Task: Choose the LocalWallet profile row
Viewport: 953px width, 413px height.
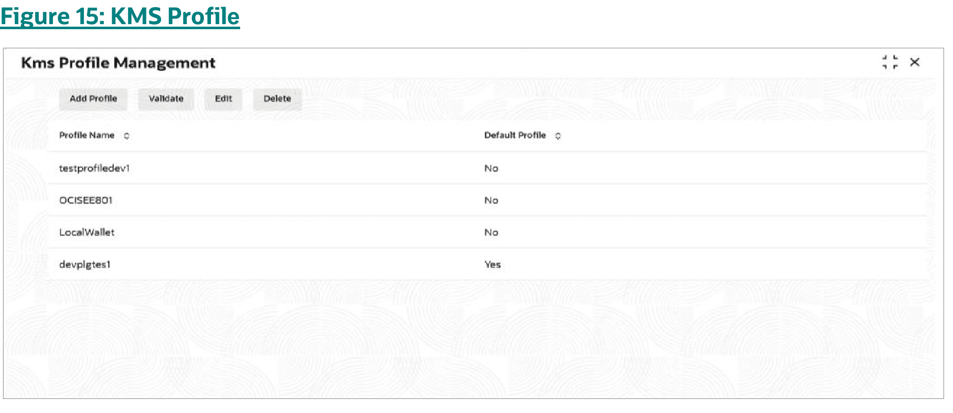Action: (x=87, y=232)
